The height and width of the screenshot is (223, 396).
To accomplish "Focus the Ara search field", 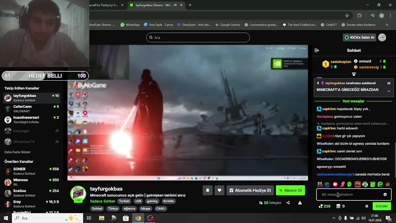I will tap(198, 37).
